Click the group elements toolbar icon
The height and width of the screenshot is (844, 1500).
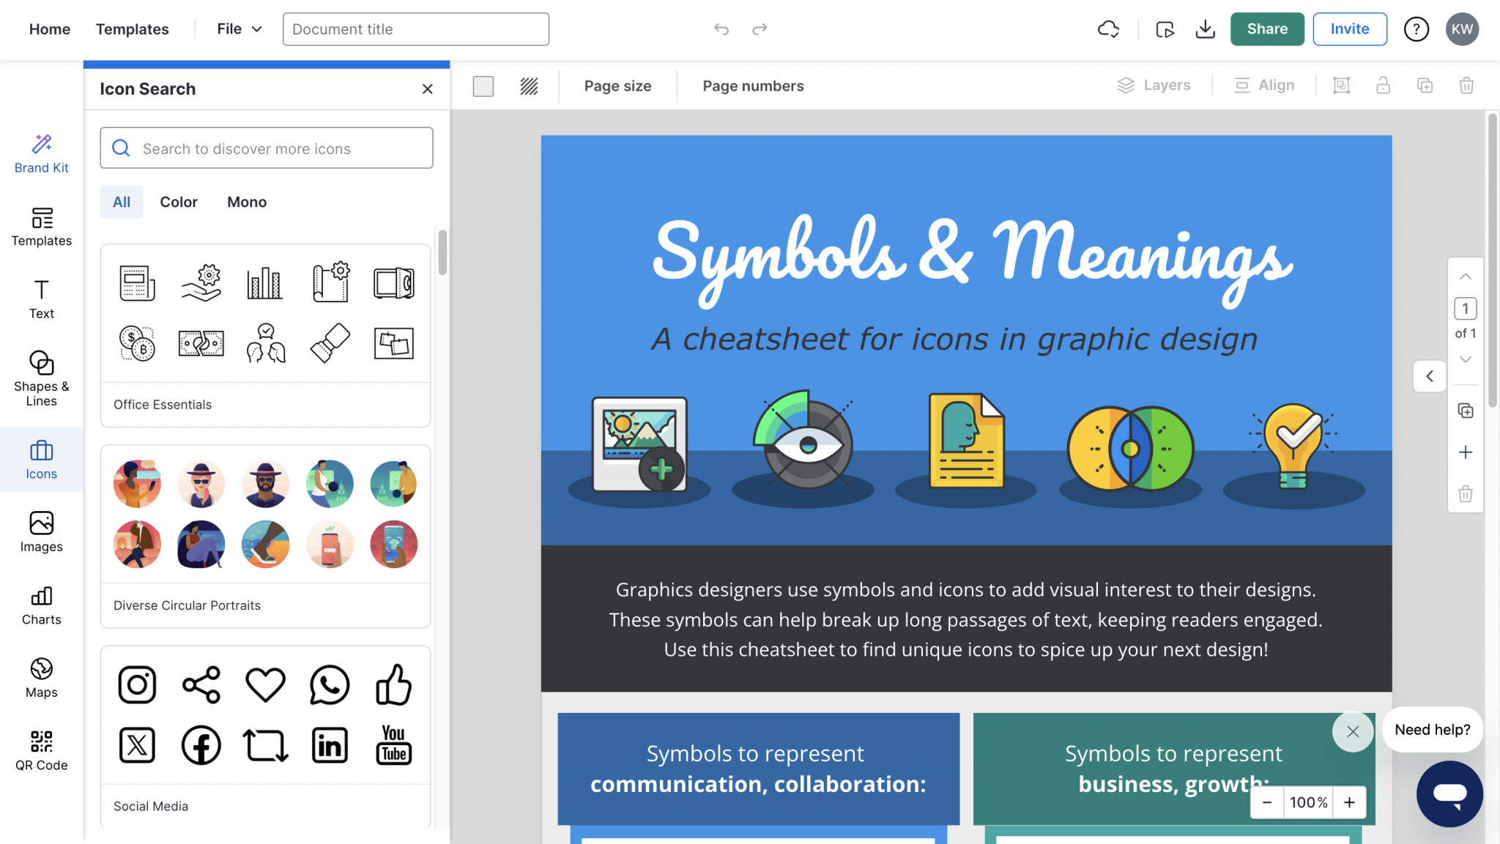pyautogui.click(x=1341, y=86)
